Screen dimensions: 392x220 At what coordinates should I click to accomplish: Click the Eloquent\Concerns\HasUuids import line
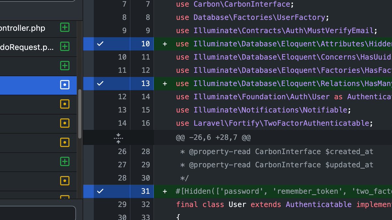284,57
